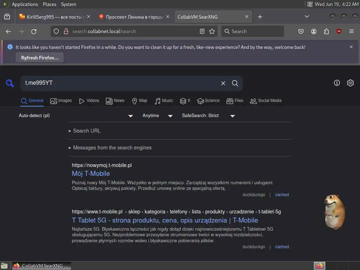Toggle Reader View icon in address bar
Screen dimensions: 360x270
coord(202,31)
